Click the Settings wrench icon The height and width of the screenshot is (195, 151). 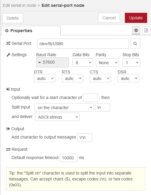(x=8, y=55)
